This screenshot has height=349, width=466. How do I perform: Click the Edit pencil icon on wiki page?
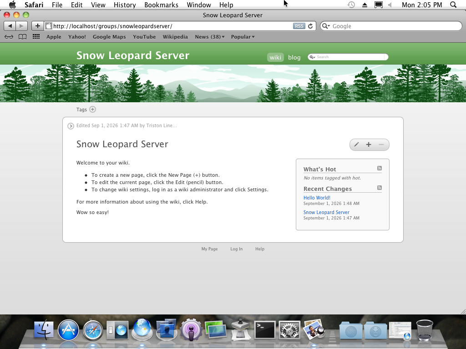pos(356,145)
